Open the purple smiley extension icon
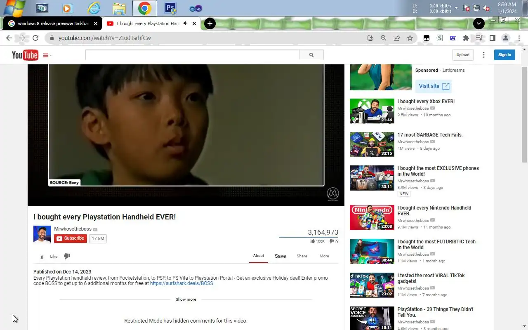Image resolution: width=528 pixels, height=330 pixels. [453, 38]
